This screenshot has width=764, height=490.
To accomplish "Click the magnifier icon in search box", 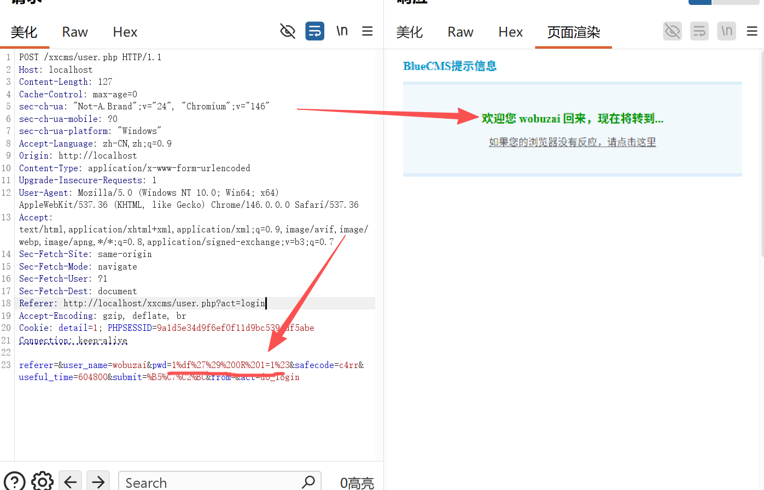I will (308, 482).
